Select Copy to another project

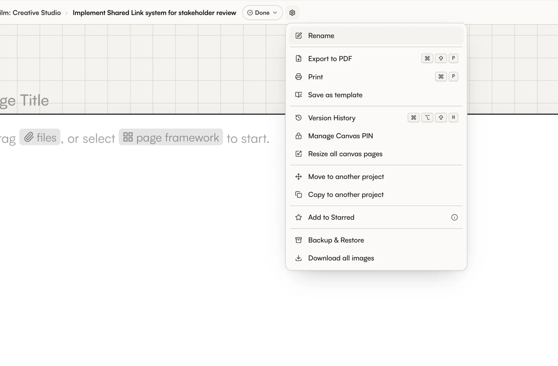pos(376,195)
